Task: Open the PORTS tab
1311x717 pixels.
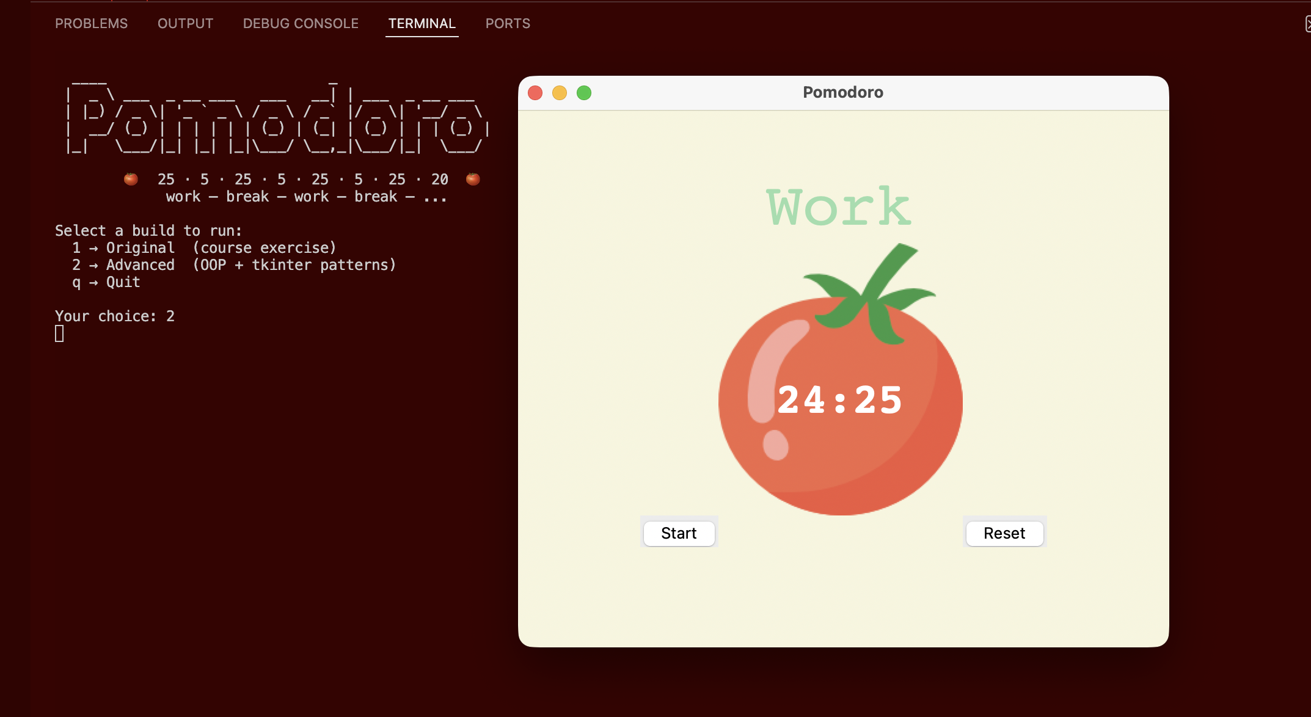Action: [508, 23]
